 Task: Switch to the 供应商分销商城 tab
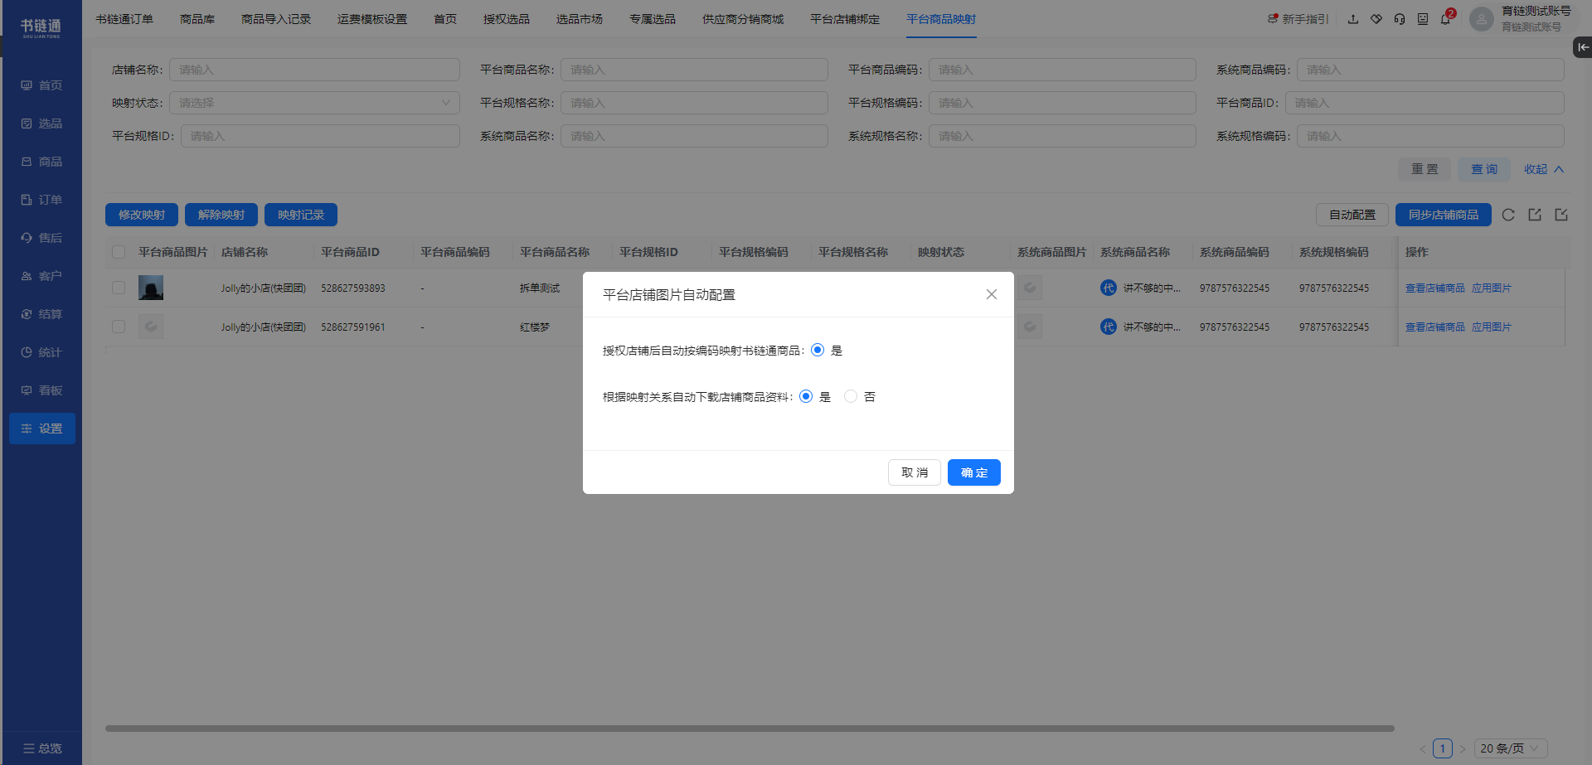click(x=743, y=19)
